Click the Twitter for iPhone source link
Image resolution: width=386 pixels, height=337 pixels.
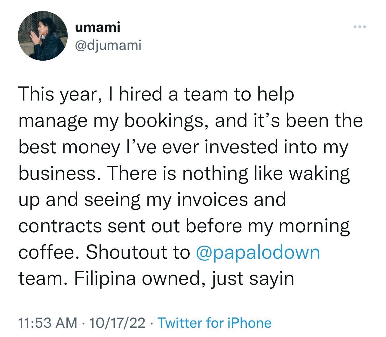214,323
